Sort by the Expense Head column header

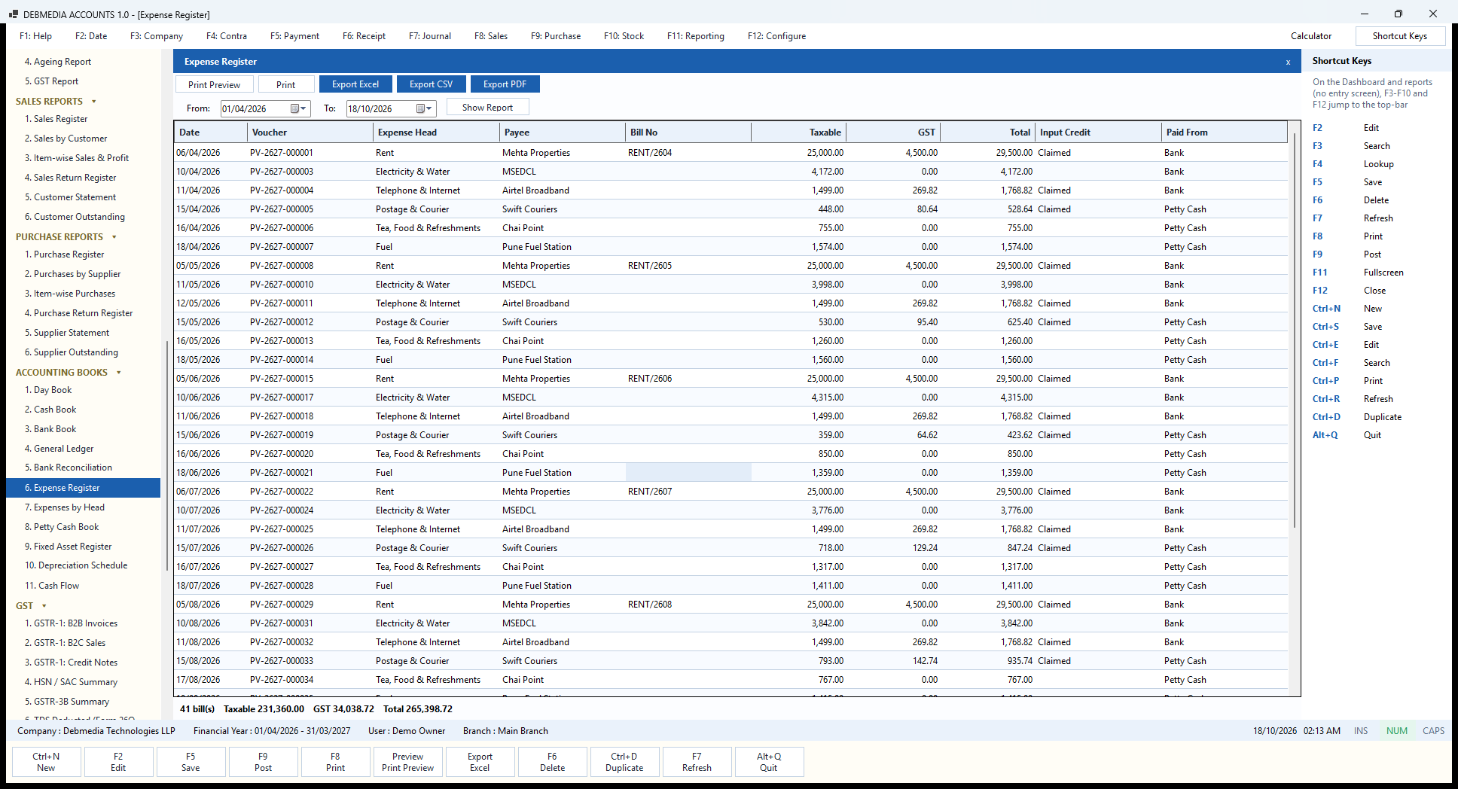coord(436,133)
